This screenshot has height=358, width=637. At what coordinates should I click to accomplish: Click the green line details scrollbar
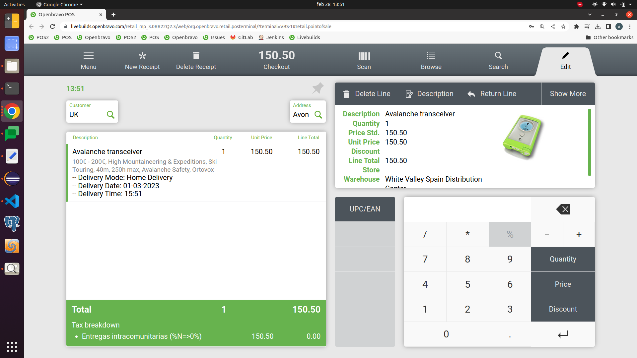pyautogui.click(x=590, y=143)
